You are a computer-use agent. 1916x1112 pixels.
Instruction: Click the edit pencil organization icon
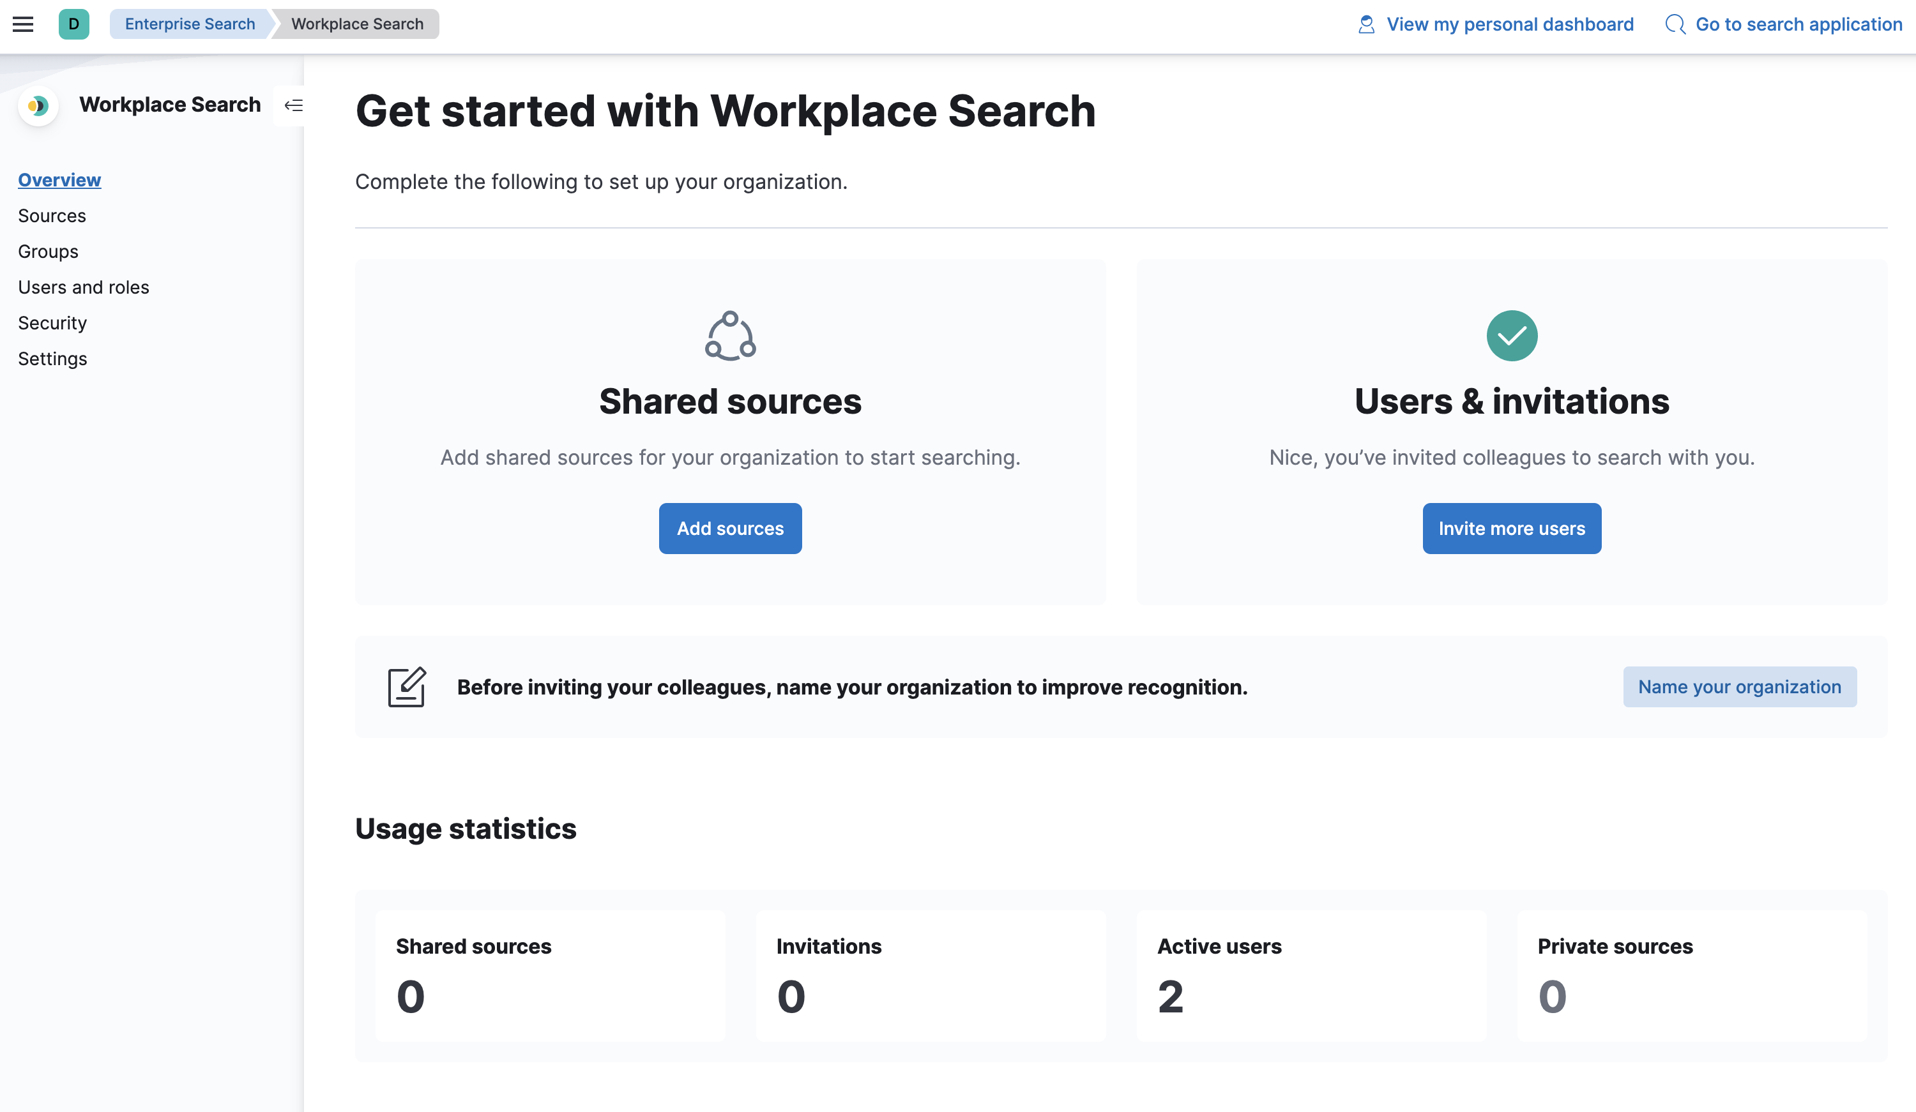point(407,687)
